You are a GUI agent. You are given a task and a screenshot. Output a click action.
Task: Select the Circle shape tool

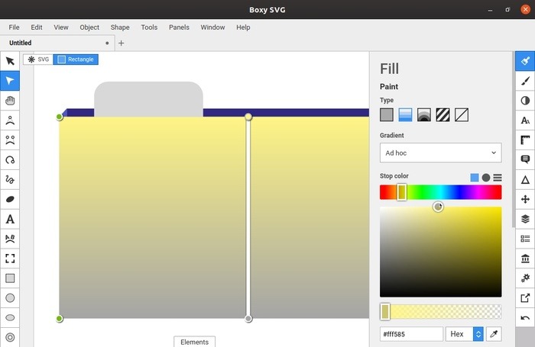tap(10, 298)
